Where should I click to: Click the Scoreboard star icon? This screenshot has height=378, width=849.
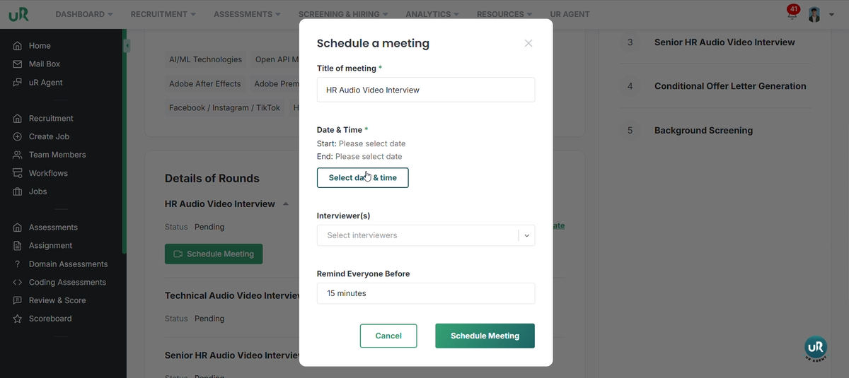tap(18, 319)
